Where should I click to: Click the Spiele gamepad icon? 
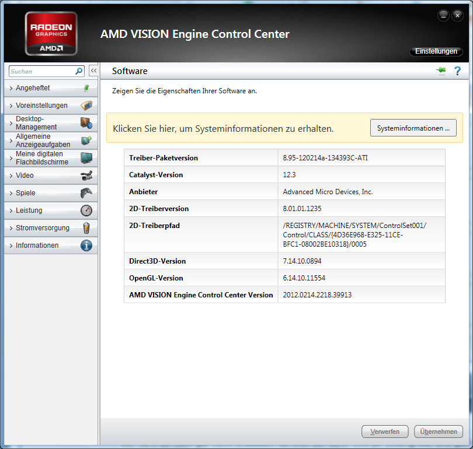tap(86, 193)
